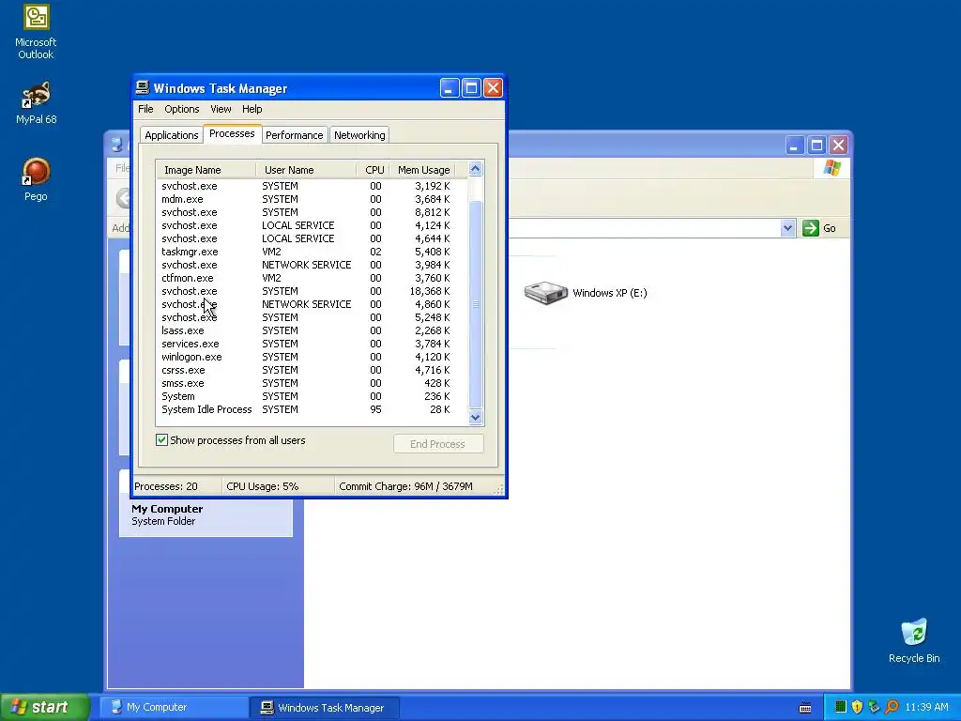Screen dimensions: 961x721
Task: Click the orange magnifier tray icon
Action: click(x=892, y=707)
